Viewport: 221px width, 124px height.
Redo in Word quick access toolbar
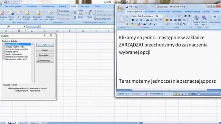click(136, 7)
